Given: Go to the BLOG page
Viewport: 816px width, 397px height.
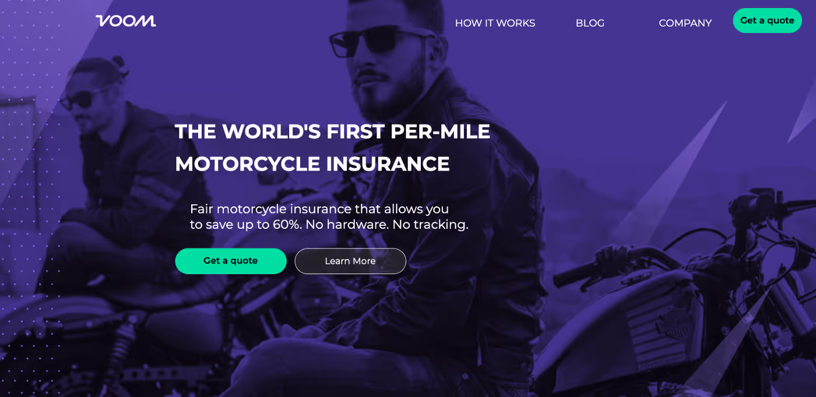Looking at the screenshot, I should (590, 23).
